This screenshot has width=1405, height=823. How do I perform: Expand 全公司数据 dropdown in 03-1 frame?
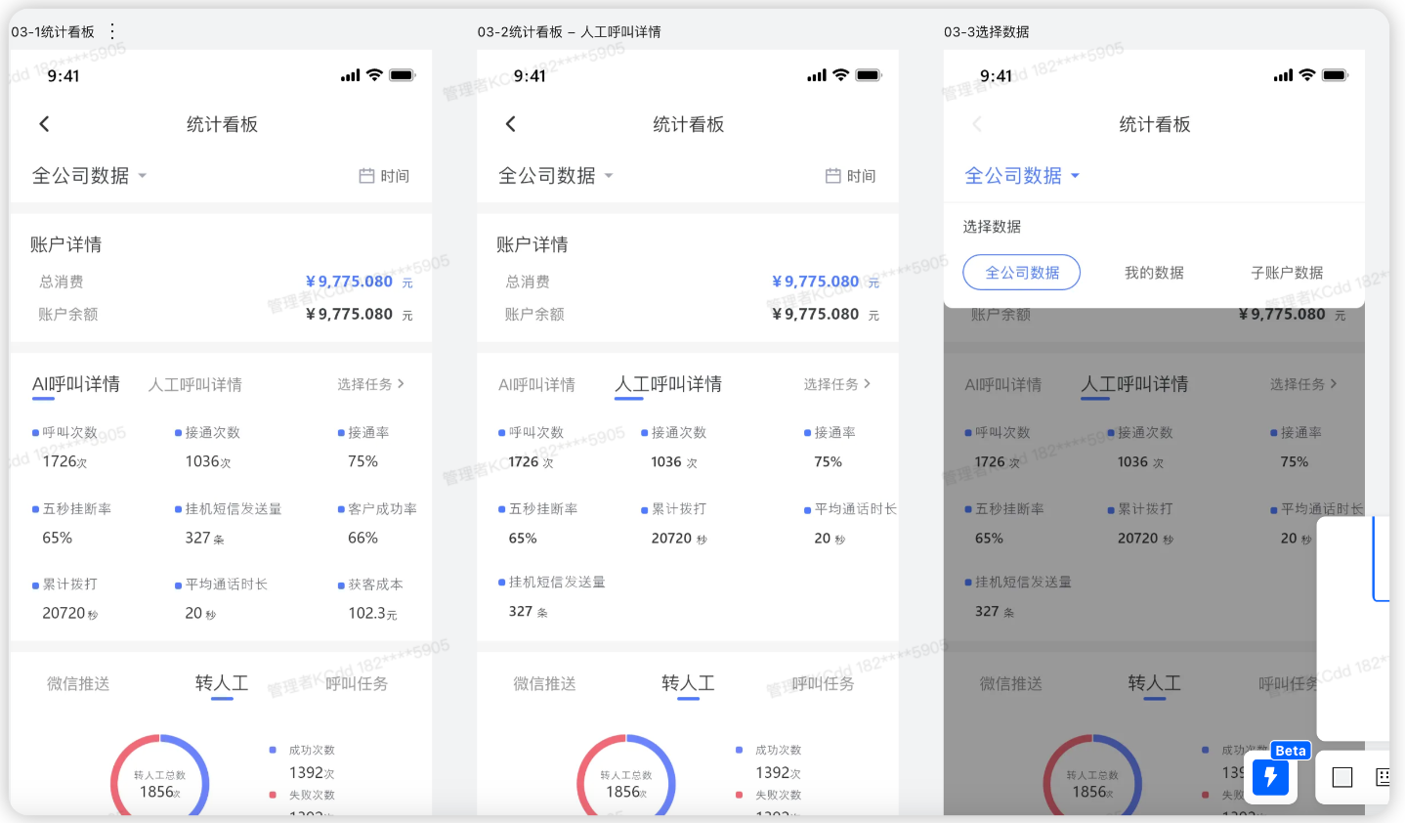(89, 176)
